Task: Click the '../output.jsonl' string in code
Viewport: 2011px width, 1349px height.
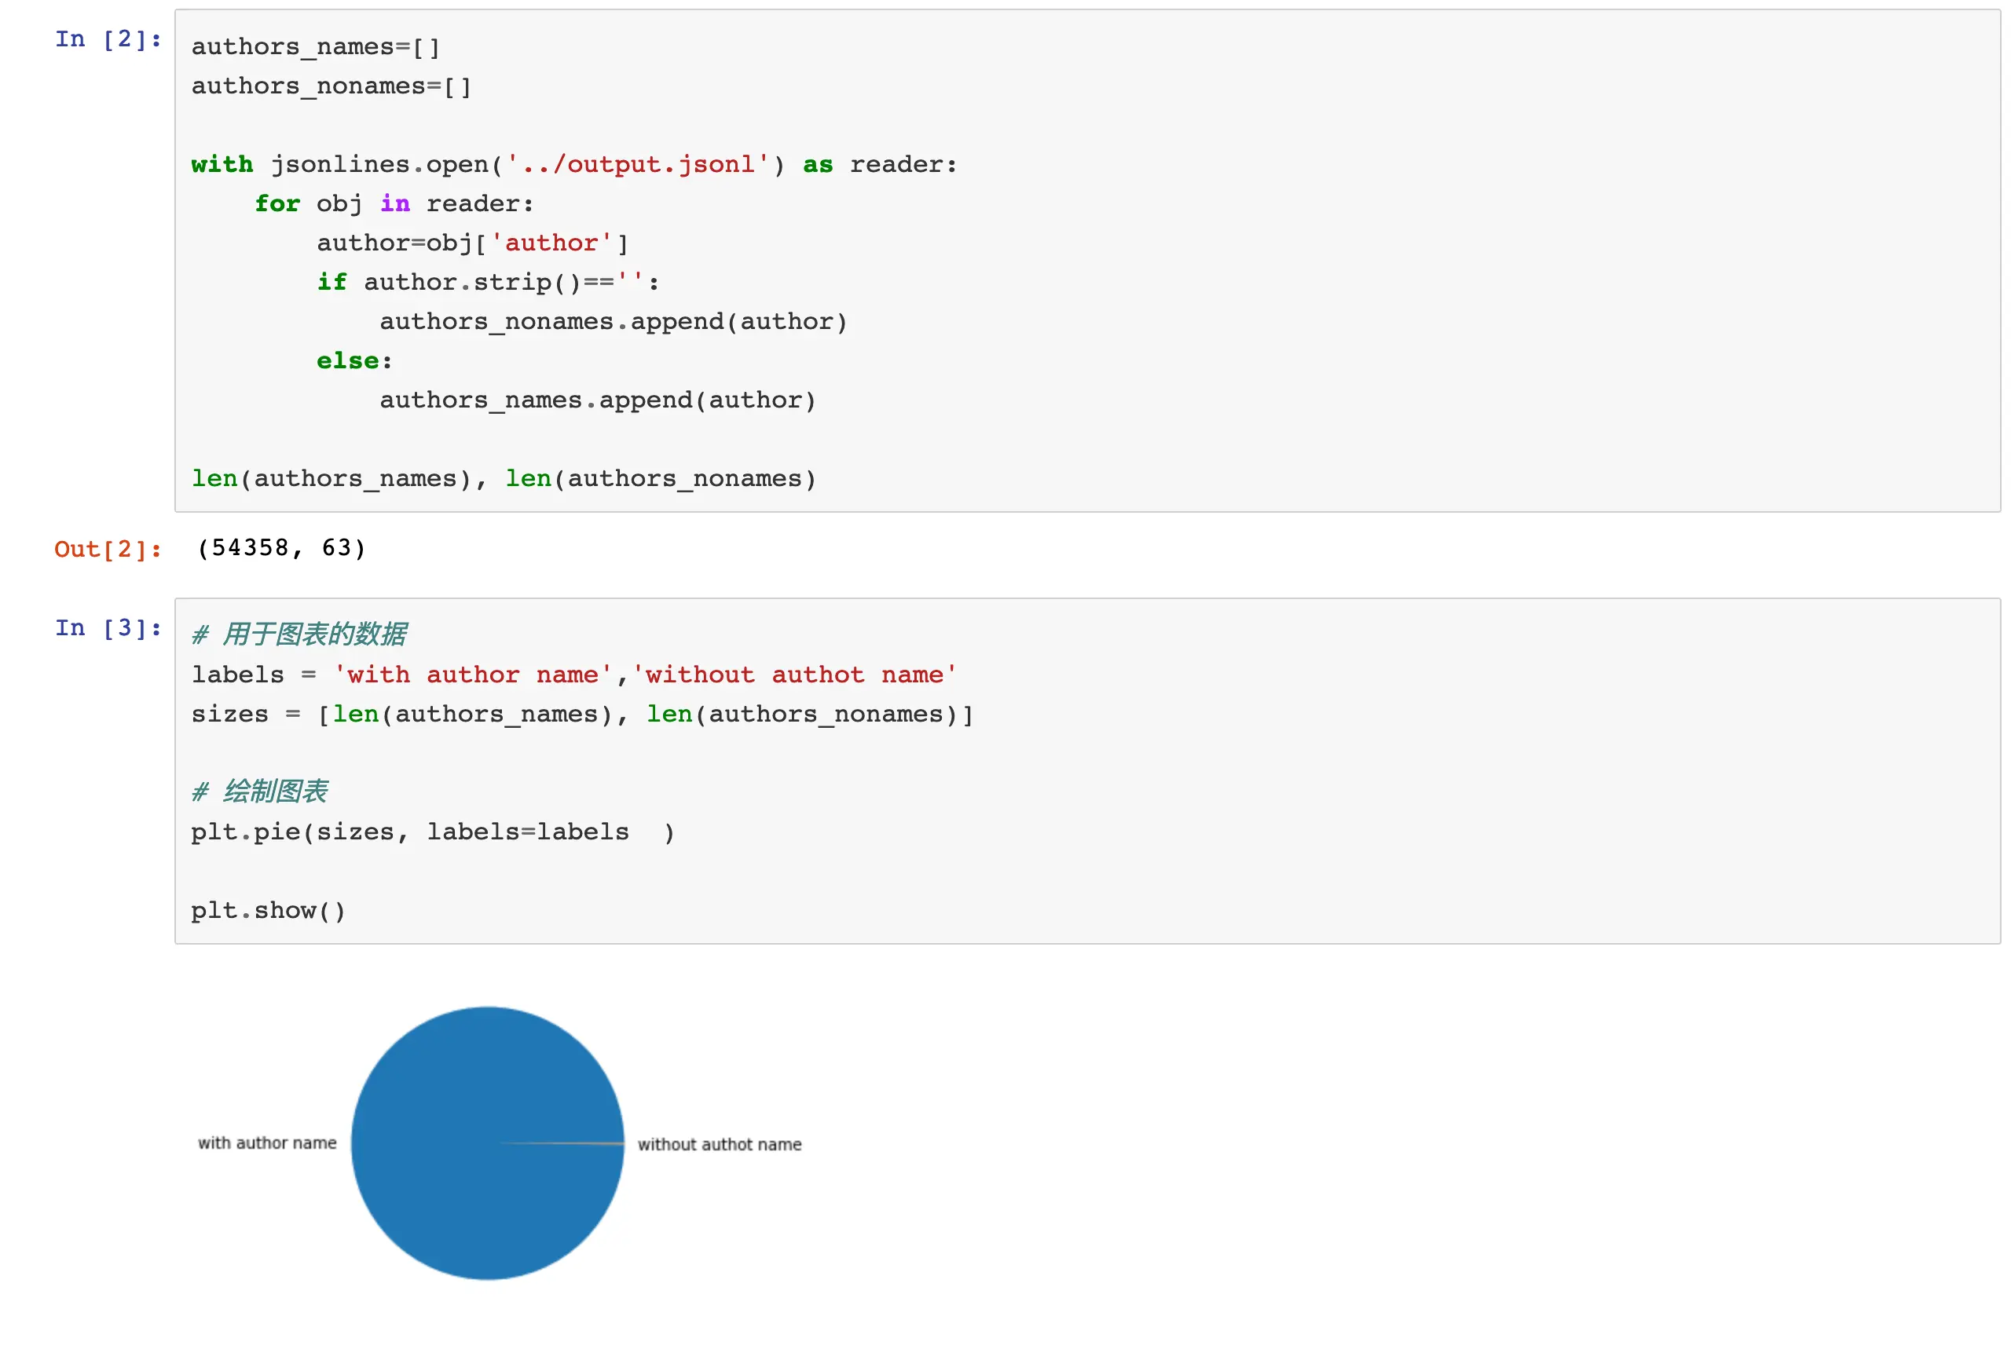Action: (637, 164)
